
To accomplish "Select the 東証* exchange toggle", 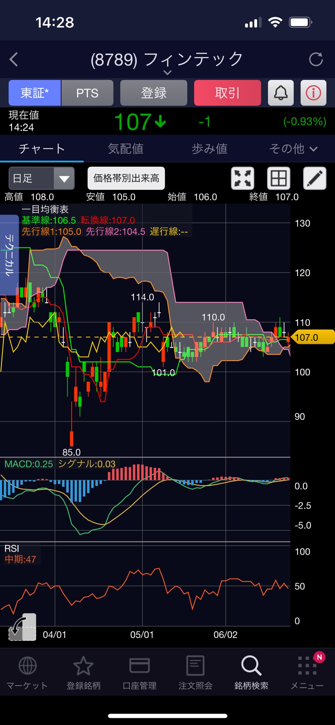I will pyautogui.click(x=35, y=93).
